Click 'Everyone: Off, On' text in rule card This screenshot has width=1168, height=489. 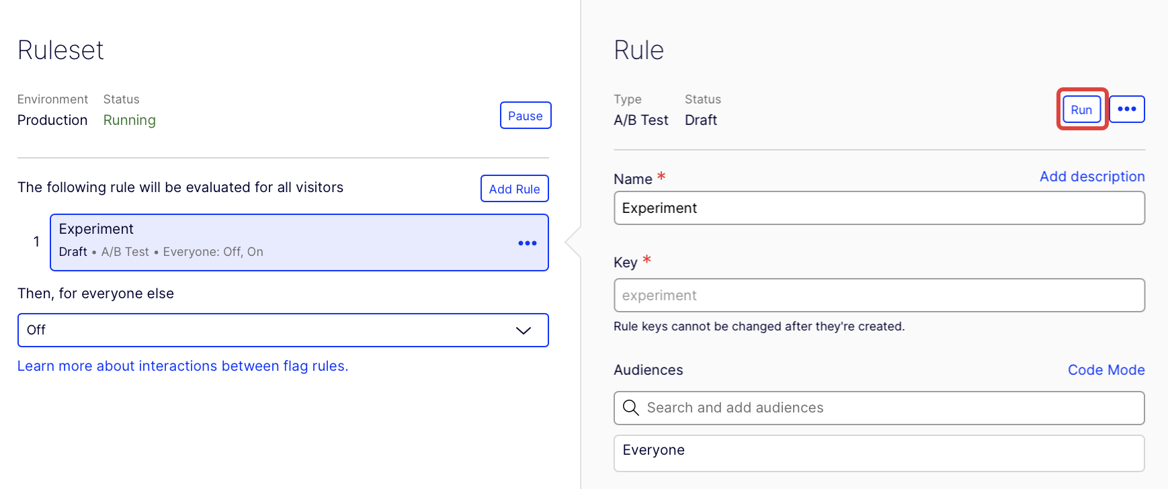pos(213,252)
